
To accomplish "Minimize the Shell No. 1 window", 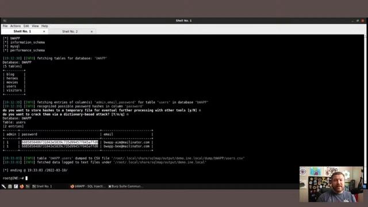I will coord(352,21).
